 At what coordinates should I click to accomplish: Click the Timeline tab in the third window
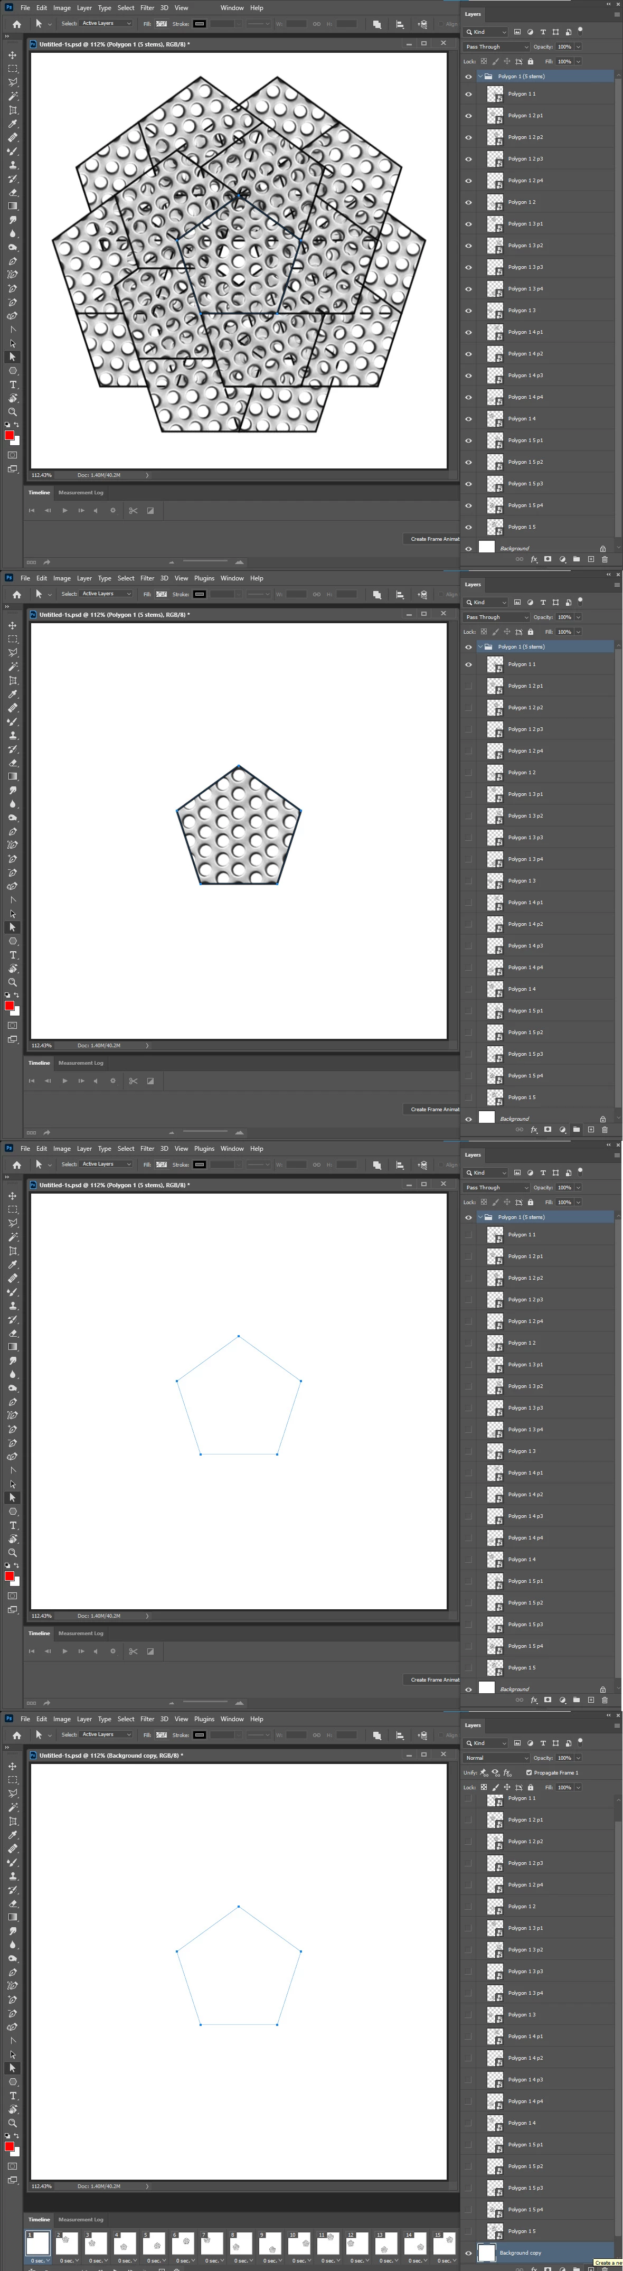coord(39,1634)
